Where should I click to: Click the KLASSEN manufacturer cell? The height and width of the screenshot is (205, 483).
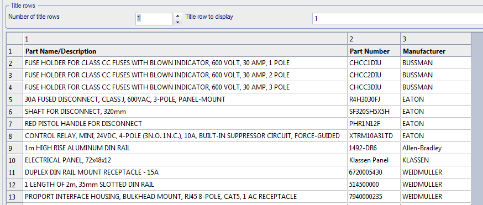pos(436,160)
